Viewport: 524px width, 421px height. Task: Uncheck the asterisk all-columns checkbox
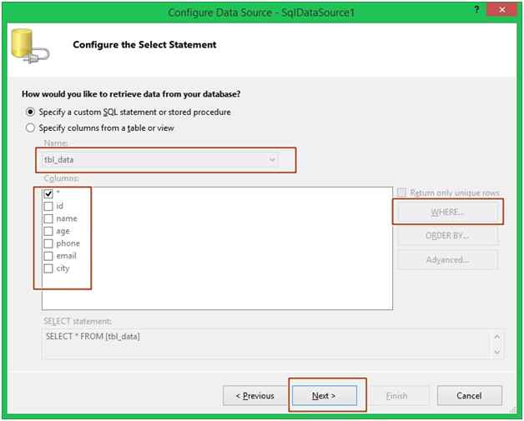click(x=48, y=193)
